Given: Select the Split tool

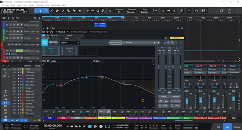Looking at the screenshot, I should point(52,11).
